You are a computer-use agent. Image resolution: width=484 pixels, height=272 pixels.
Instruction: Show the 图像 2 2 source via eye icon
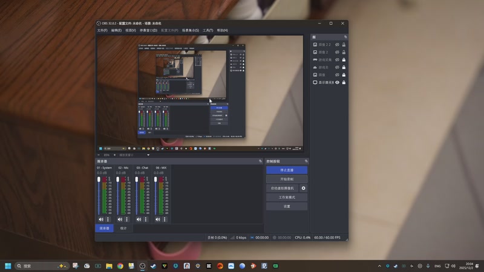point(337,45)
